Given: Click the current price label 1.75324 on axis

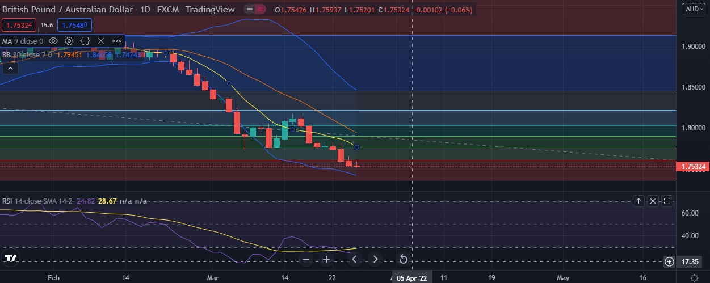Looking at the screenshot, I should click(692, 166).
